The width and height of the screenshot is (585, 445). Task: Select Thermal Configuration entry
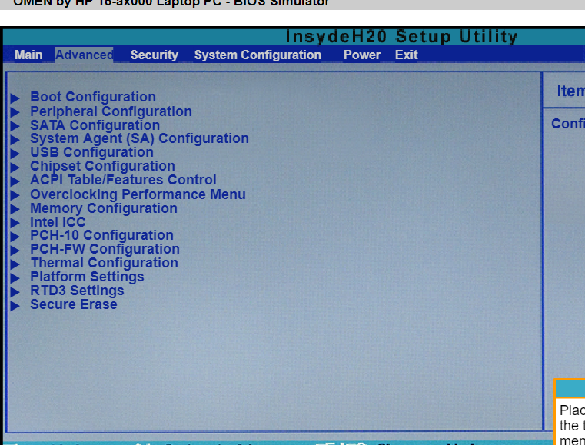pyautogui.click(x=104, y=263)
